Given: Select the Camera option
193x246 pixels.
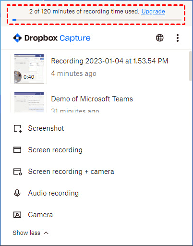Looking at the screenshot, I should [x=40, y=215].
